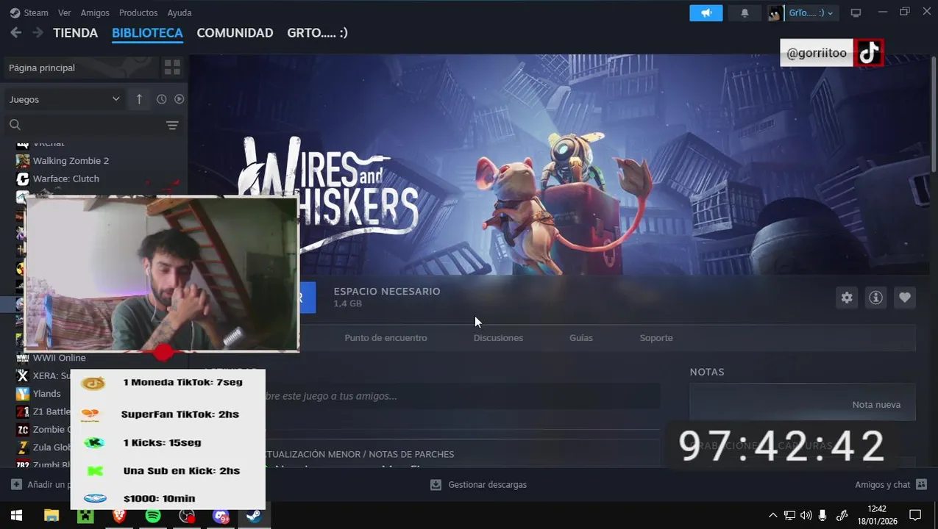Open the downloads manager icon
This screenshot has height=529, width=938.
[436, 485]
